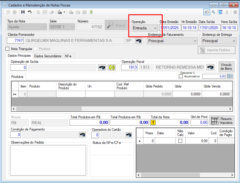Click the Qtde cell in the product row
Screen dimensions: 240x183
pyautogui.click(x=187, y=94)
